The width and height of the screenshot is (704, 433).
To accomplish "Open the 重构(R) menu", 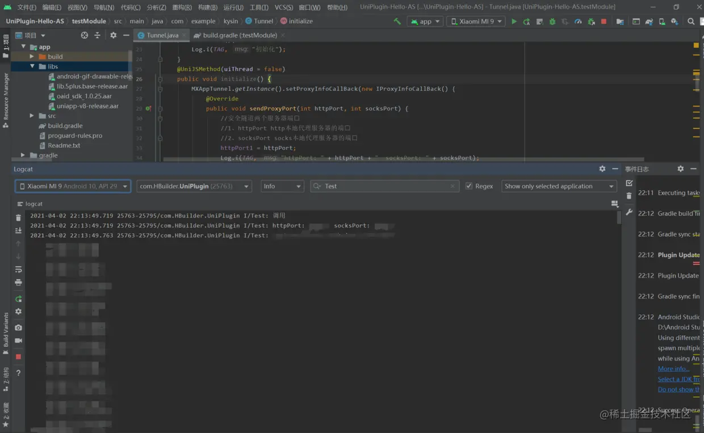I will coord(182,7).
